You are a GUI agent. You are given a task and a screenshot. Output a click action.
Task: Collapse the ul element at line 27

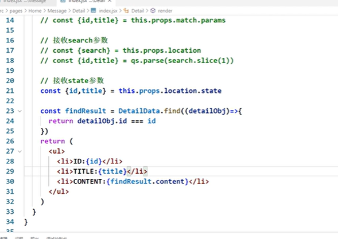point(20,151)
